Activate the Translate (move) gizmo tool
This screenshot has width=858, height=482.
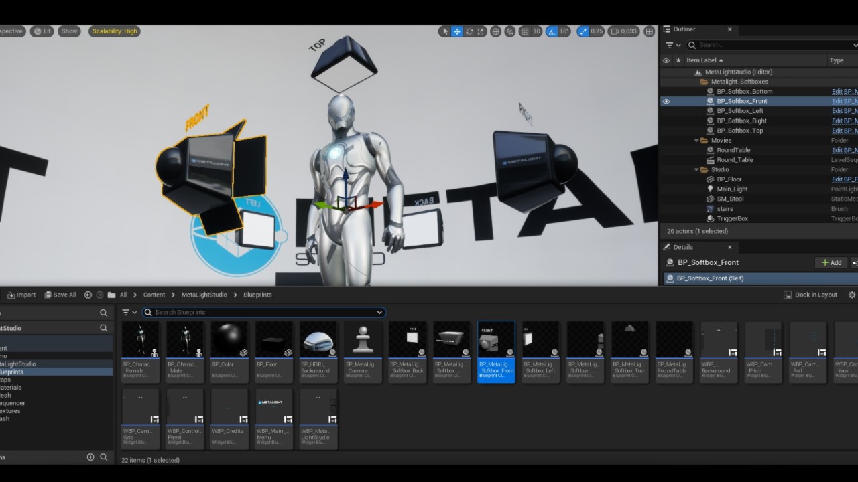[x=457, y=31]
